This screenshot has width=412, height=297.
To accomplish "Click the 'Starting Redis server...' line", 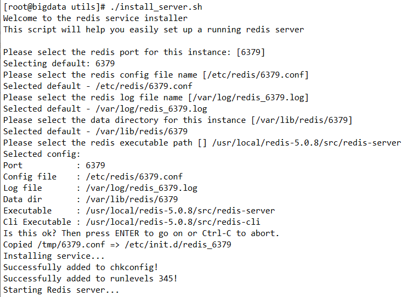I will (61, 289).
